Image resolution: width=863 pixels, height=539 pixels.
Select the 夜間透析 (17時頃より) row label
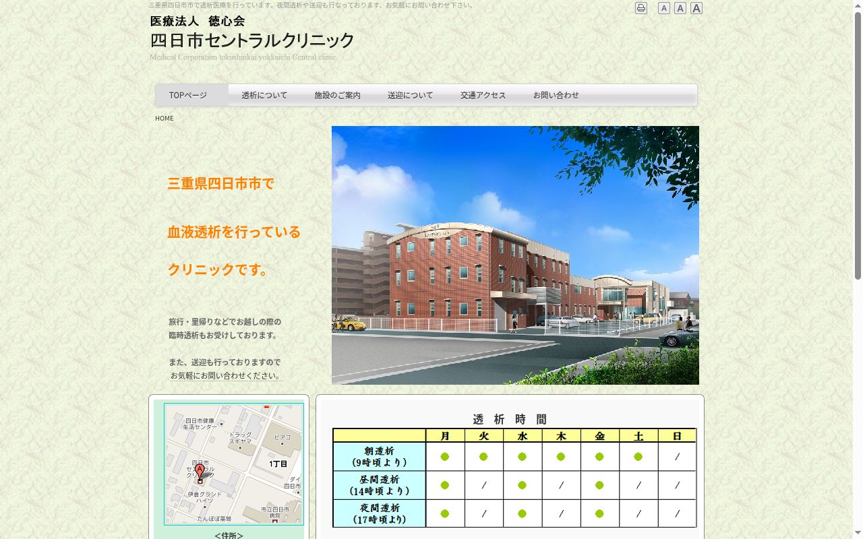[379, 513]
